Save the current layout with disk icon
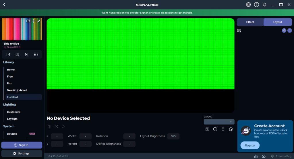This screenshot has height=159, width=294. [x=207, y=129]
